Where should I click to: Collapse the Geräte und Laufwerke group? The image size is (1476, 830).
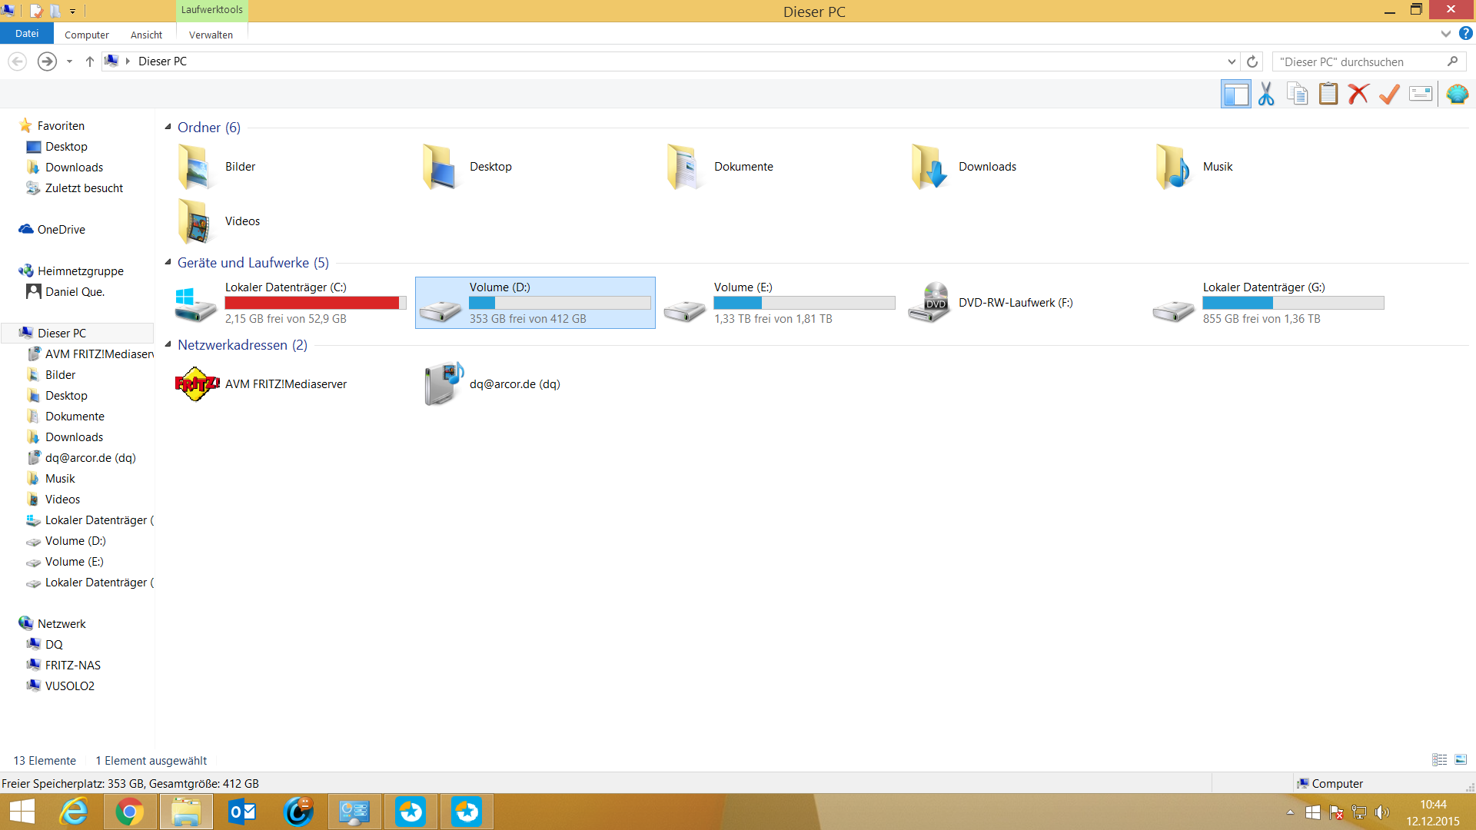point(168,262)
